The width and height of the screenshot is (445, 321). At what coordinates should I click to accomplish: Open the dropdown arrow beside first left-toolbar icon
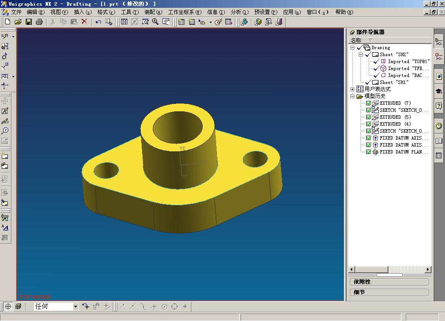[x=13, y=37]
